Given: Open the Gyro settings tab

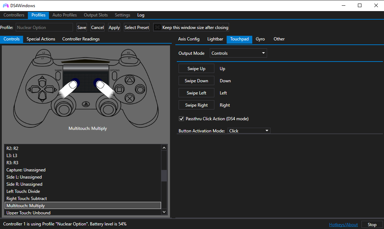Looking at the screenshot, I should (260, 39).
